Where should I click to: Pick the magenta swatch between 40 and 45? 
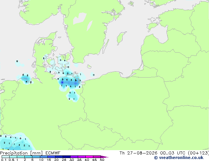click(x=89, y=157)
